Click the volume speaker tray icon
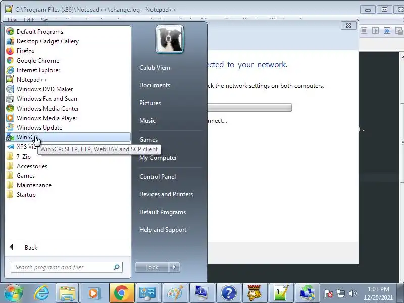 352,293
